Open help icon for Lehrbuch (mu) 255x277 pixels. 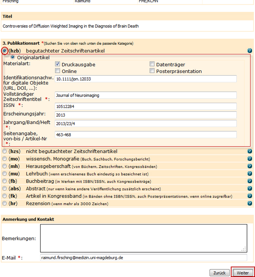250,173
